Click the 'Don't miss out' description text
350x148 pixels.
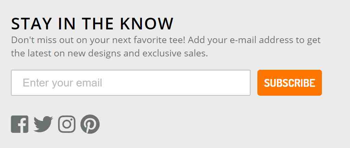(166, 46)
